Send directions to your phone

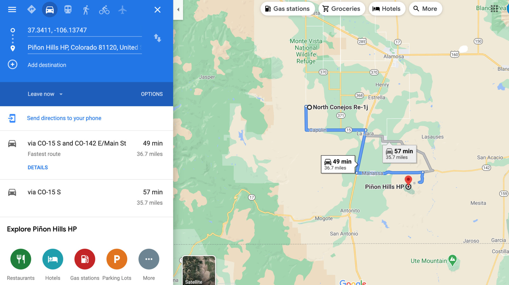pyautogui.click(x=64, y=118)
